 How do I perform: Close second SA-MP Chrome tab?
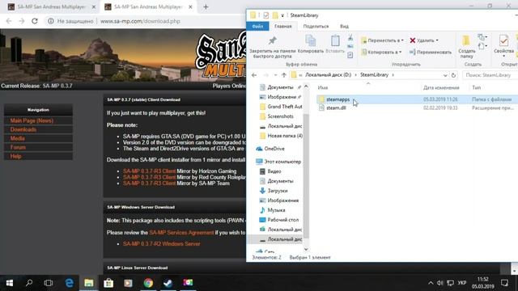click(x=190, y=6)
